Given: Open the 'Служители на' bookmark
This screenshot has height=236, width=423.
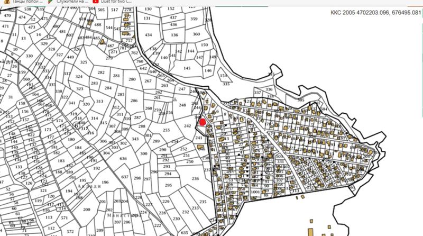Looking at the screenshot, I should click(72, 2).
